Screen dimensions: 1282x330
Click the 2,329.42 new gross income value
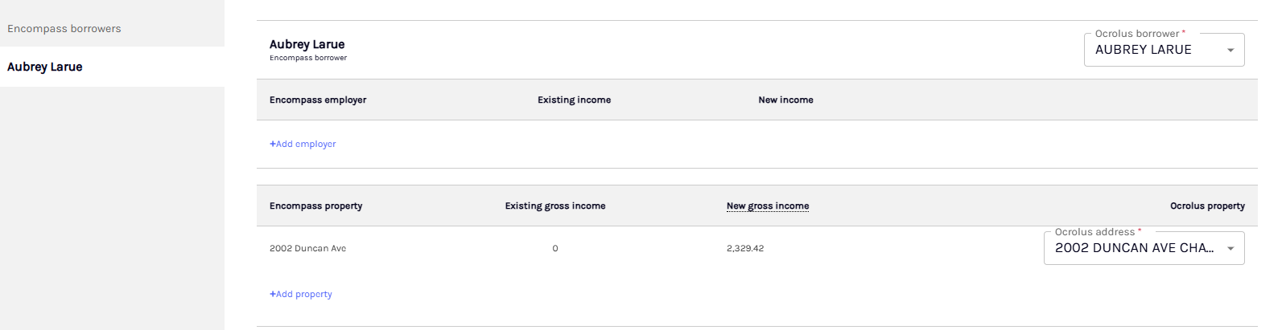745,248
